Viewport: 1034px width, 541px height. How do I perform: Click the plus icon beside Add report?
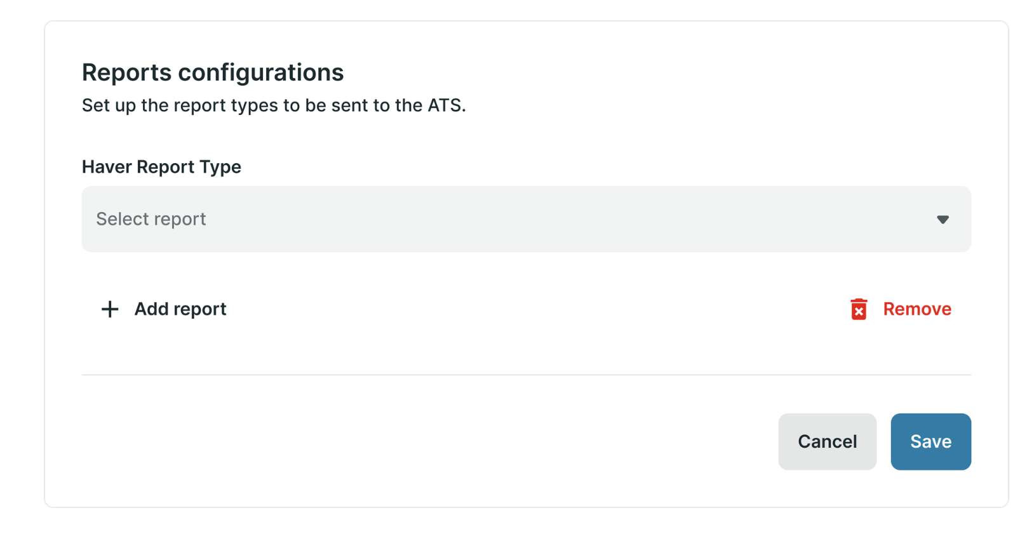pyautogui.click(x=110, y=309)
